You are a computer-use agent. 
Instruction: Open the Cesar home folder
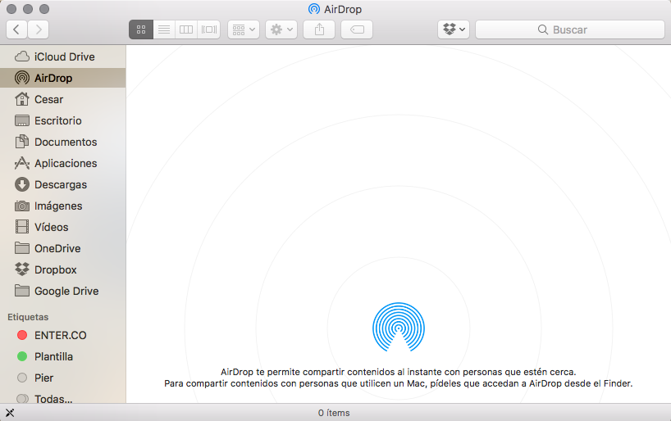[63, 99]
